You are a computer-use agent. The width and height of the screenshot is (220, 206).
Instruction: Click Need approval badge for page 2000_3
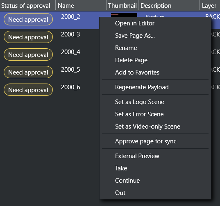[x=28, y=37]
